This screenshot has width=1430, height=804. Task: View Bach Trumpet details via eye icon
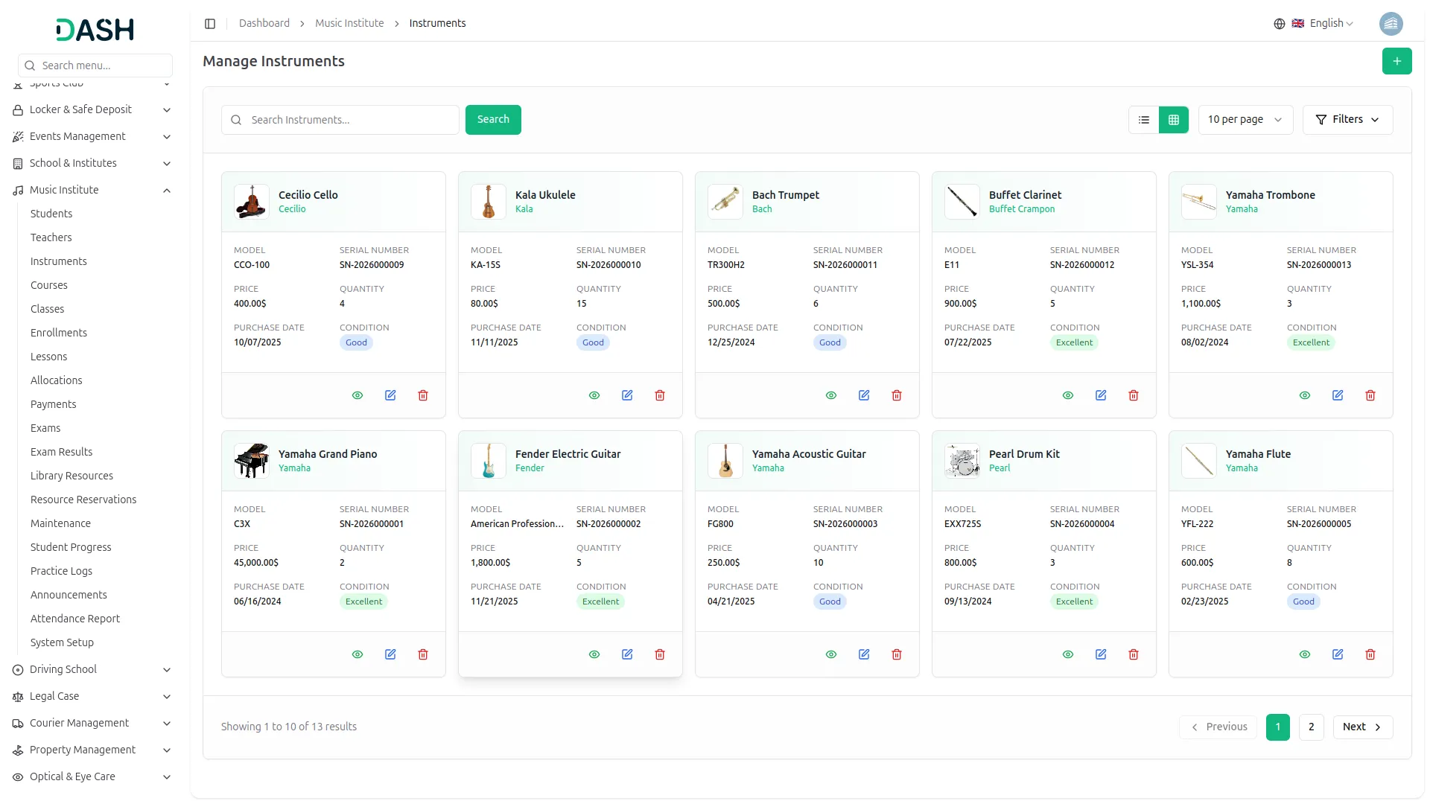[x=831, y=395]
